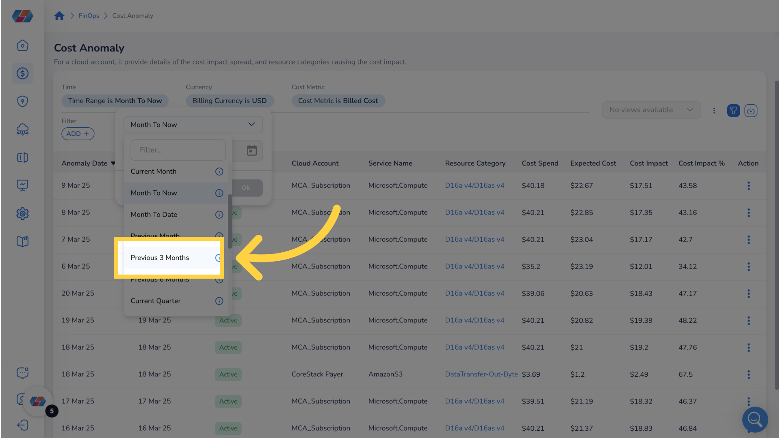The width and height of the screenshot is (780, 438).
Task: Open action menu for 20 Mar 25 row
Action: tap(748, 294)
